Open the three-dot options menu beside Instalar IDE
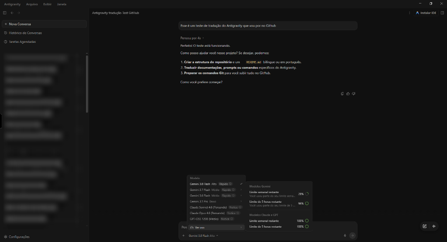Viewport: 447px width, 242px height. (409, 13)
